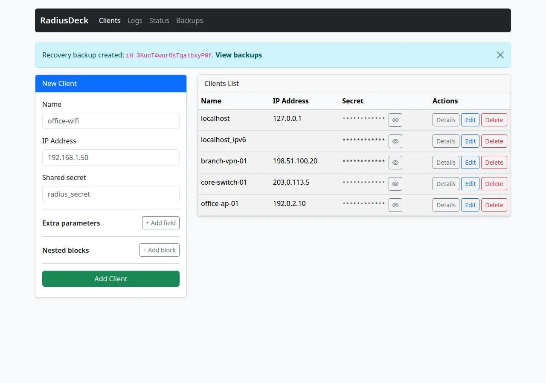Remove the core-switch-01 client
This screenshot has height=383, width=546.
click(x=494, y=184)
